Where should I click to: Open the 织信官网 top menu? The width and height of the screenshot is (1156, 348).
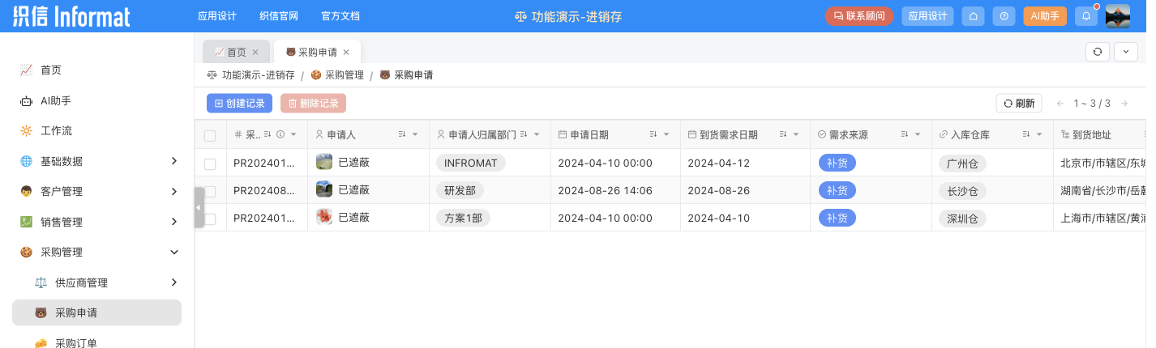279,16
